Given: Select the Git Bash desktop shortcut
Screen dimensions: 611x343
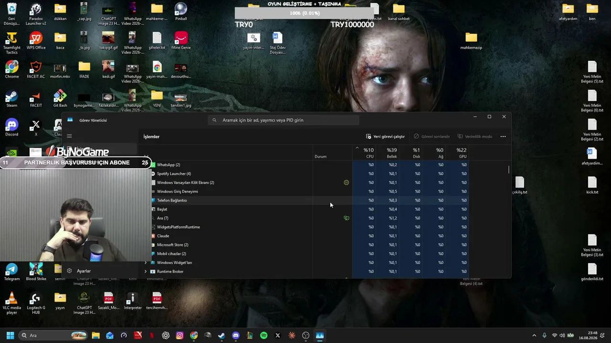Looking at the screenshot, I should pyautogui.click(x=60, y=98).
